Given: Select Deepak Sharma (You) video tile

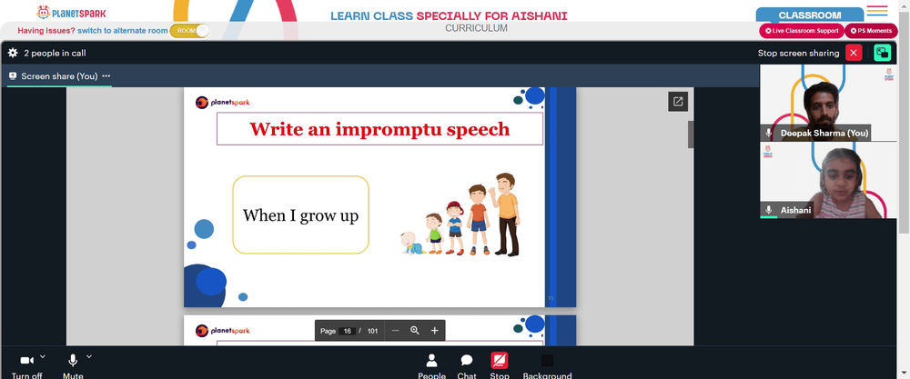Looking at the screenshot, I should tap(829, 103).
